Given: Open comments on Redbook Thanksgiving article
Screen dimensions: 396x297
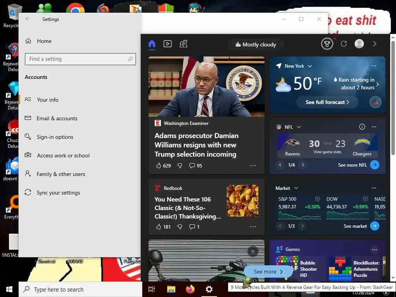Looking at the screenshot, I should (x=194, y=227).
